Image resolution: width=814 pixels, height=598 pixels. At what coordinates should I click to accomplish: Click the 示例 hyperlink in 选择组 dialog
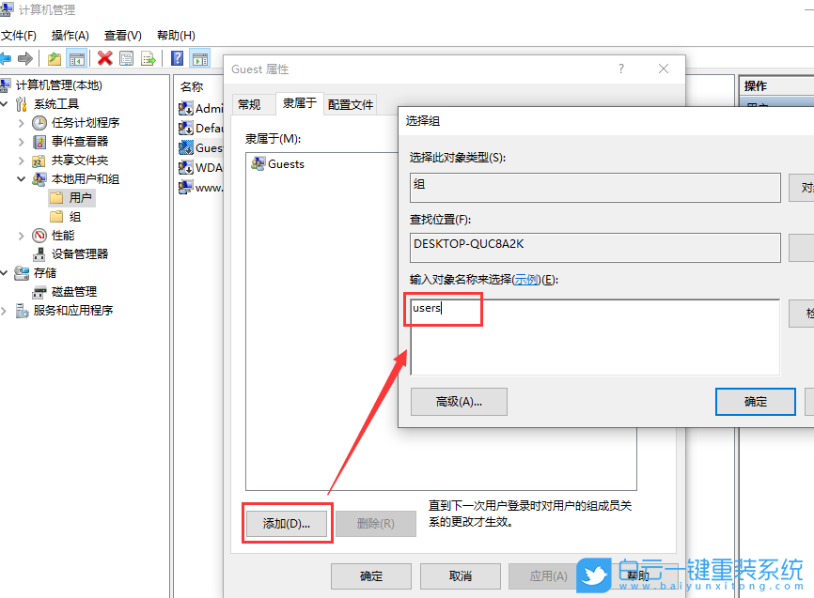coord(524,279)
